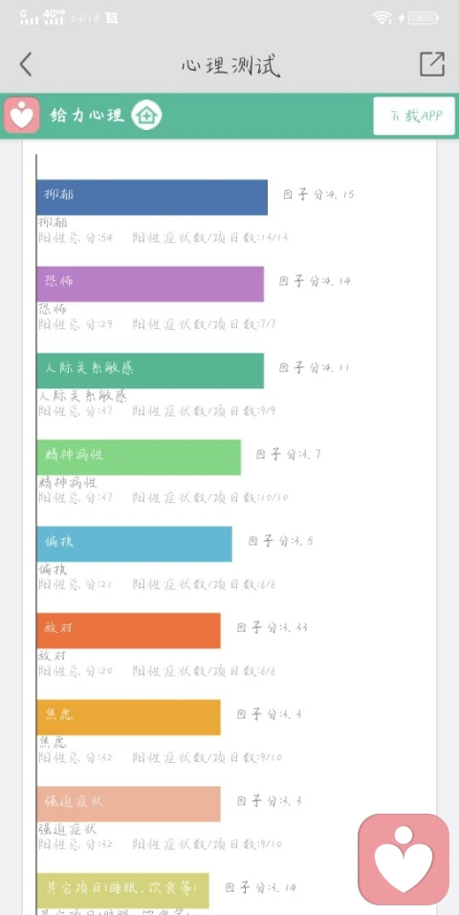This screenshot has width=459, height=915.
Task: Tap the battery indicator in status bar
Action: [x=424, y=18]
